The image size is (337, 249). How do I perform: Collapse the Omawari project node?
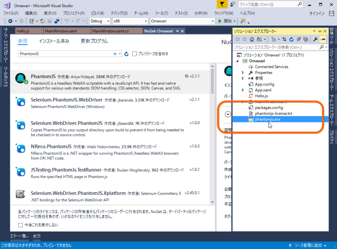(238, 61)
